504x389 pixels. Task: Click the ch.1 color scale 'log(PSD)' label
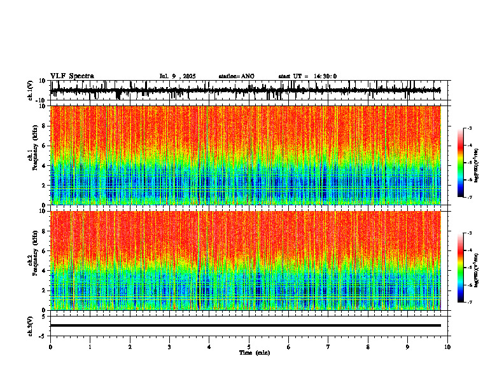pyautogui.click(x=477, y=166)
